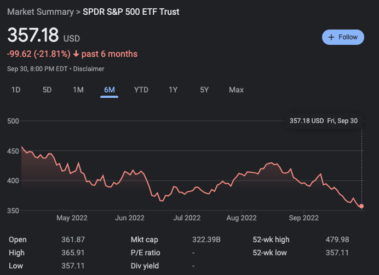Click the plus icon on Follow
379x275 pixels.
coord(331,37)
